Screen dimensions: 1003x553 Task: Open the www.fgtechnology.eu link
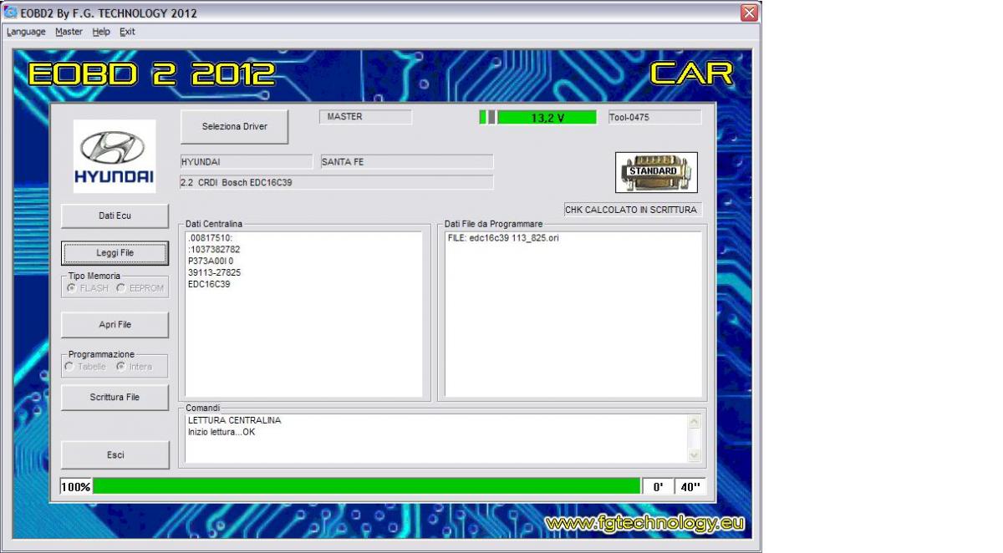(x=644, y=524)
